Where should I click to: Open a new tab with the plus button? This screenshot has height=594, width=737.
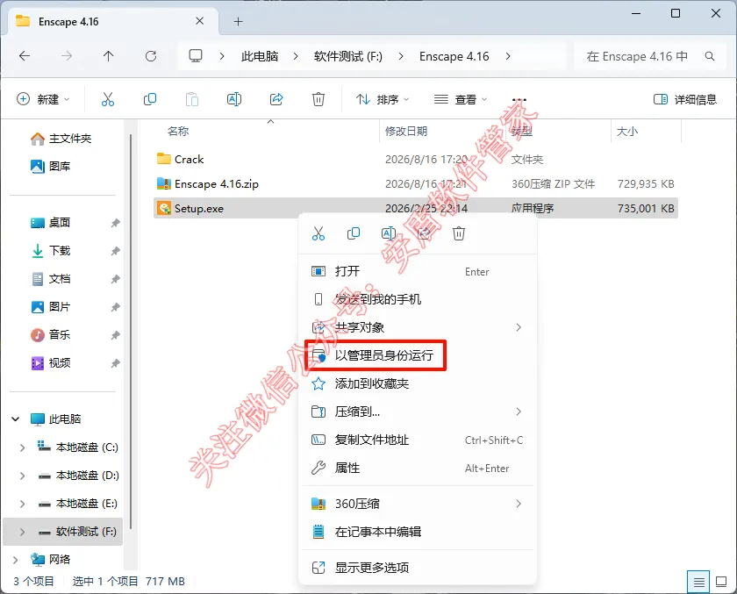(x=239, y=22)
